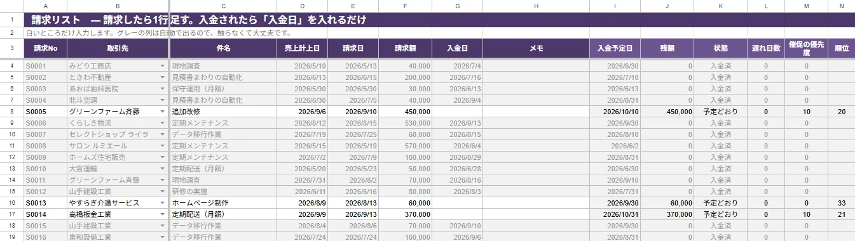Select the empty 入金日 cell for S0014

coord(457,214)
